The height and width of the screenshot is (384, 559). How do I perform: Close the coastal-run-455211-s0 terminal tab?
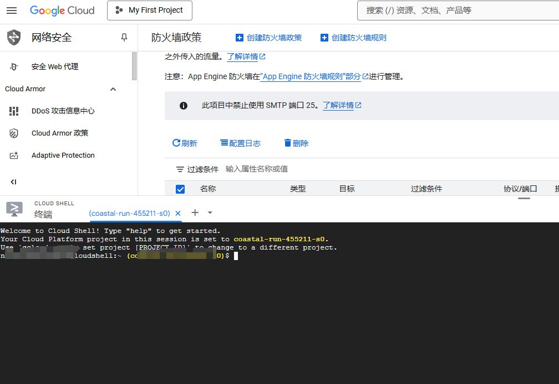point(178,213)
